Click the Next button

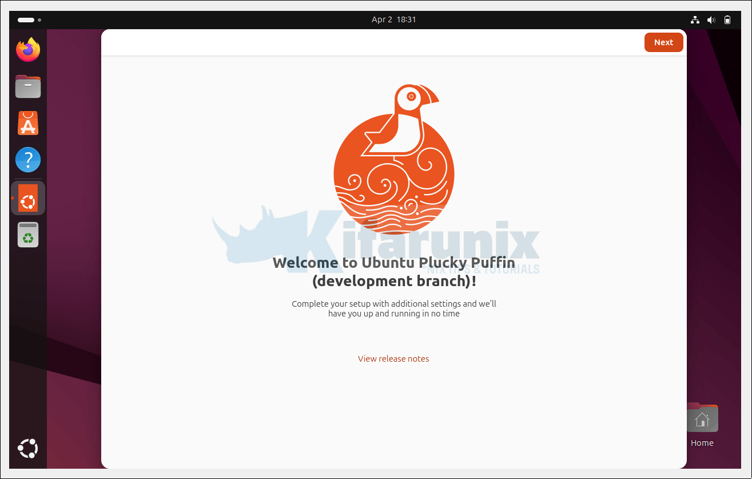click(663, 42)
